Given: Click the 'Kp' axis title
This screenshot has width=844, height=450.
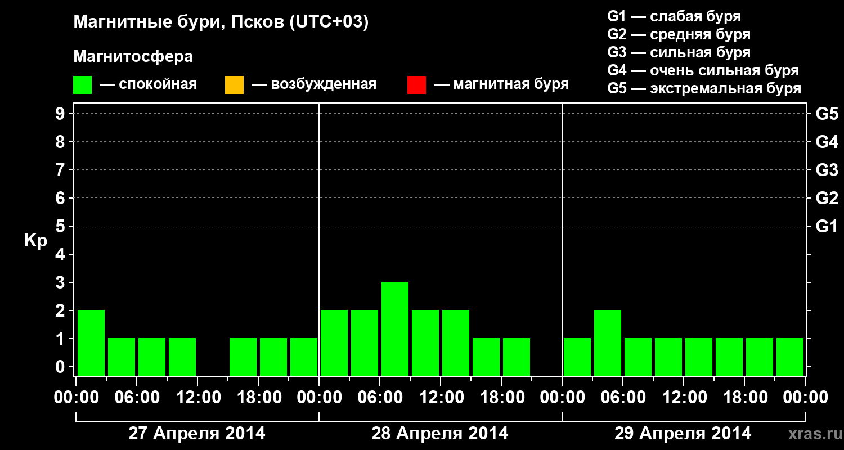Looking at the screenshot, I should pyautogui.click(x=35, y=241).
